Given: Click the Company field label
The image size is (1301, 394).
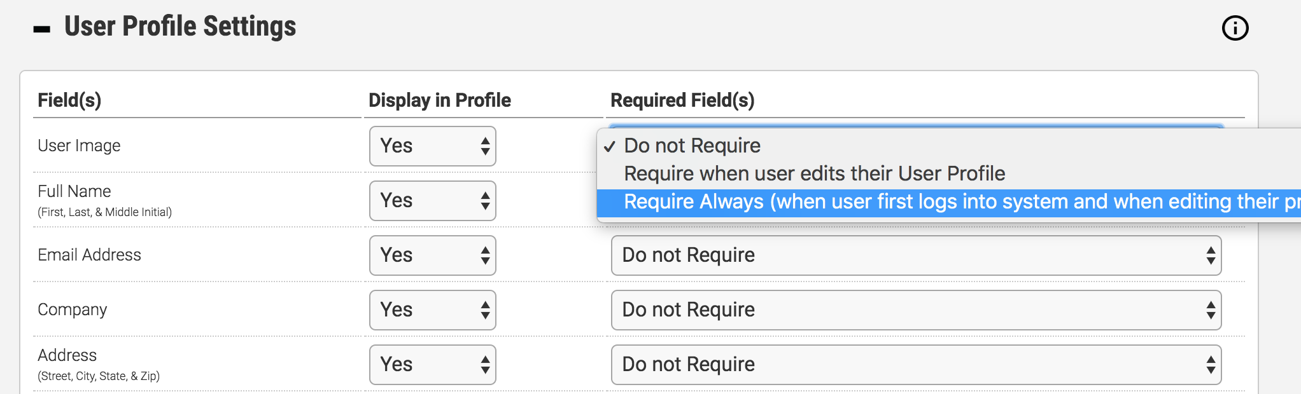Looking at the screenshot, I should click(72, 309).
